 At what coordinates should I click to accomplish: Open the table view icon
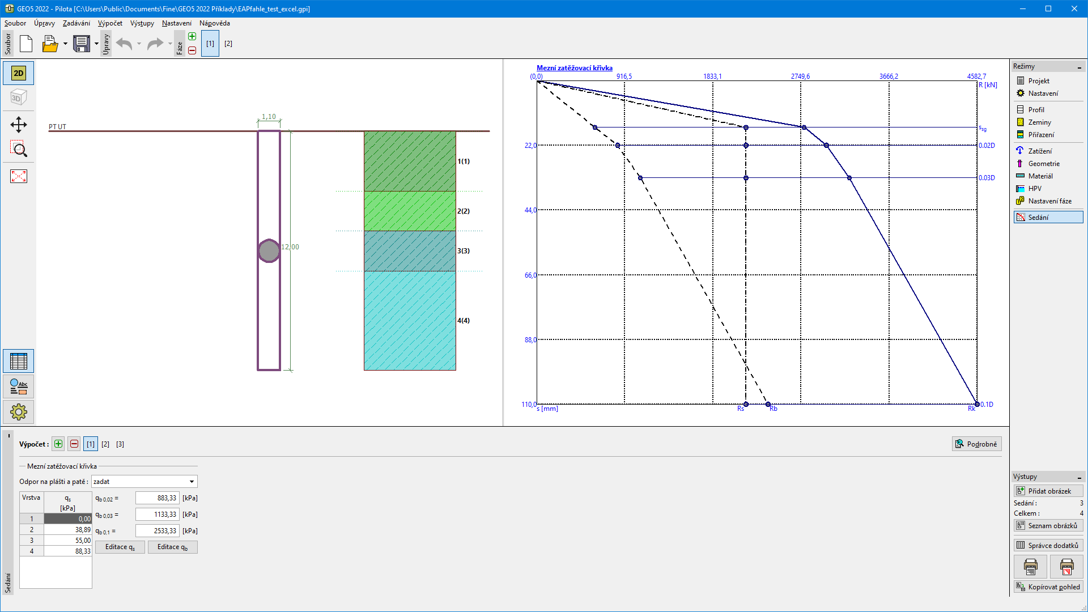(19, 362)
